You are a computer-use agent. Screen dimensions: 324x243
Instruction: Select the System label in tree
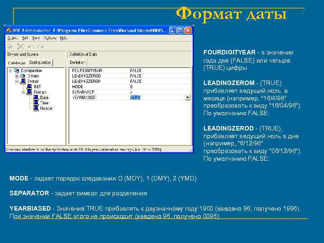coord(33,81)
